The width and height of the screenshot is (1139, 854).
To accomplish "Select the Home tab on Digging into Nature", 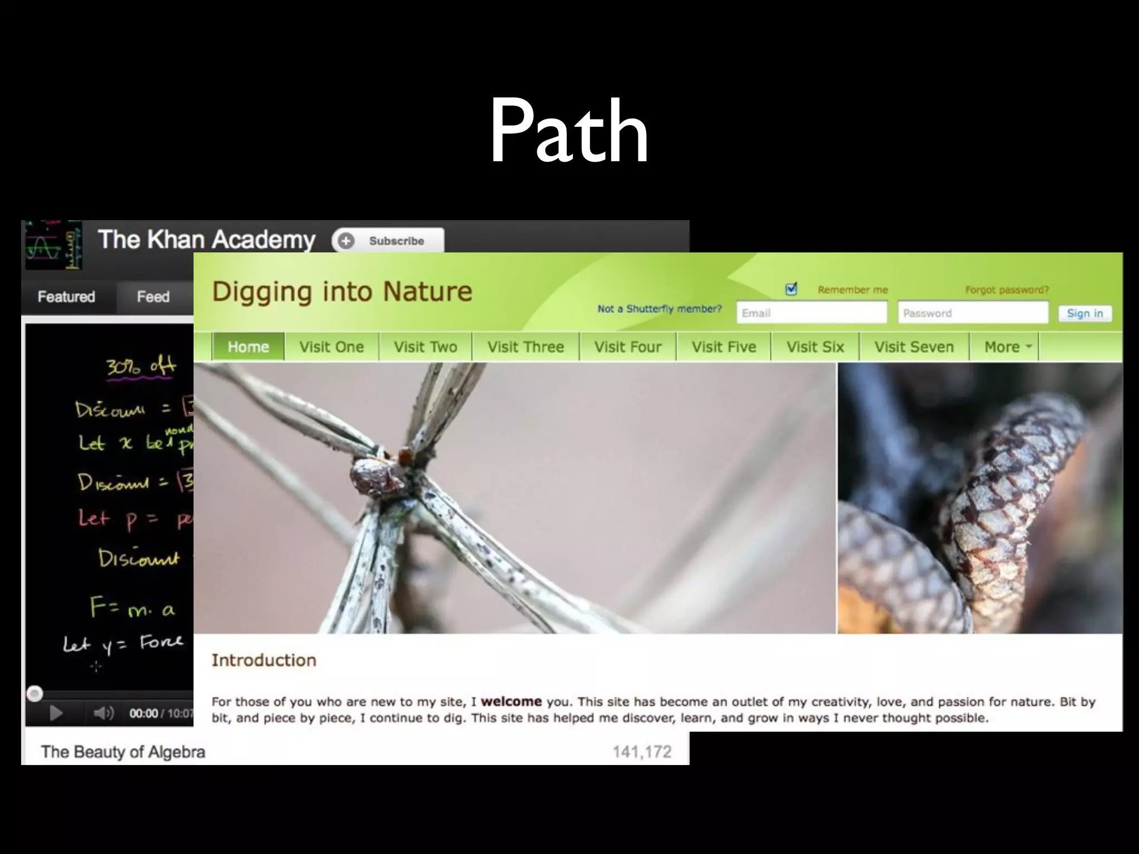I will coord(248,347).
